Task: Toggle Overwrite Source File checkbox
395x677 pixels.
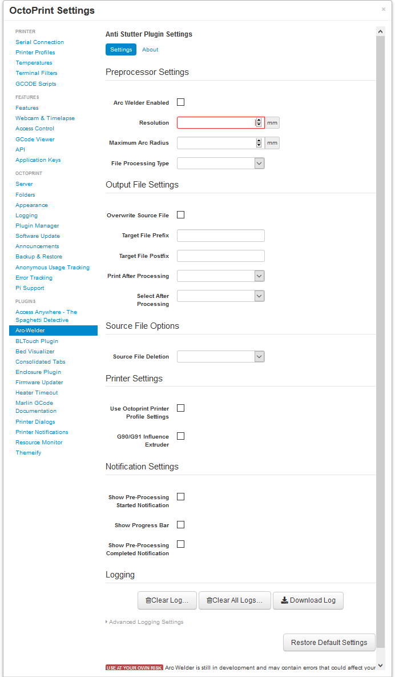Action: click(x=181, y=214)
